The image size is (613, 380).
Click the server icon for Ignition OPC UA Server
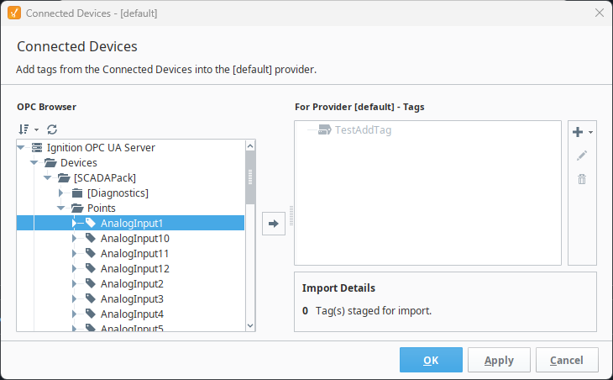37,147
